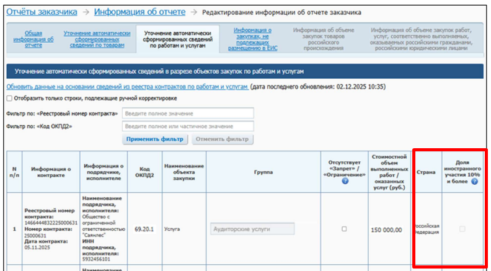Check Отсутствует «Запрет» box in row 1

point(344,229)
